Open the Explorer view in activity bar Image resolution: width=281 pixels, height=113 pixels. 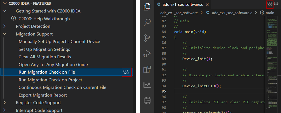(x=147, y=7)
